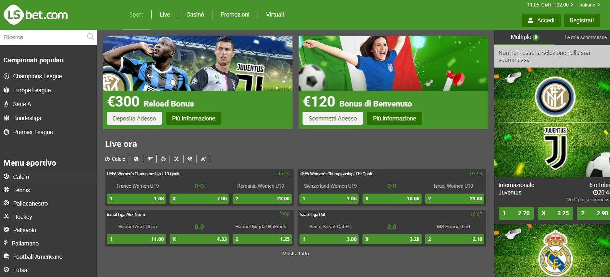
Task: Click Mostra tutto link
Action: tap(295, 254)
